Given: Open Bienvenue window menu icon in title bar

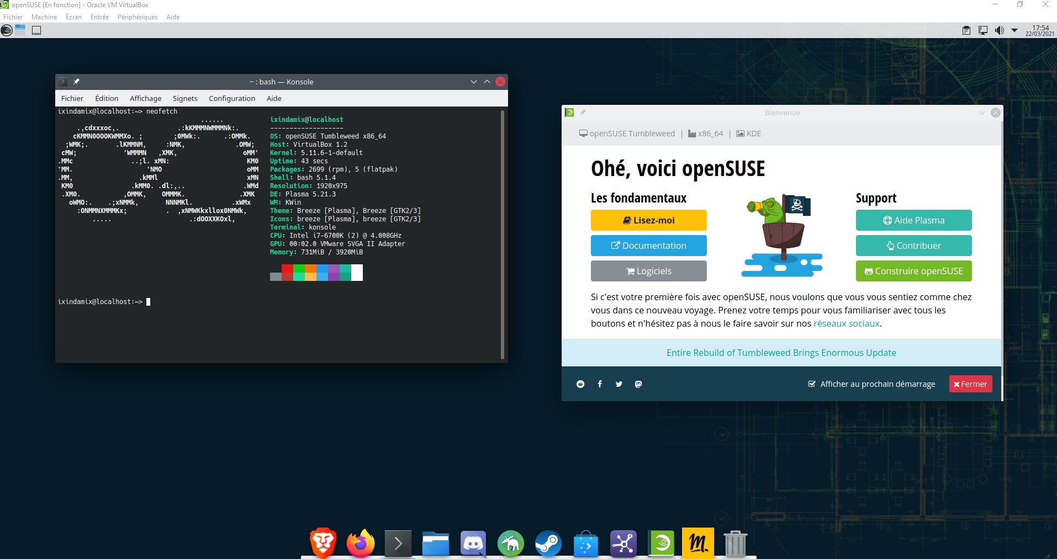Looking at the screenshot, I should point(569,113).
